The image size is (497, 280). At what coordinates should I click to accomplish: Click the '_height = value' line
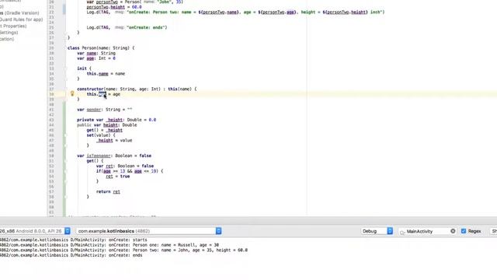[x=114, y=140]
